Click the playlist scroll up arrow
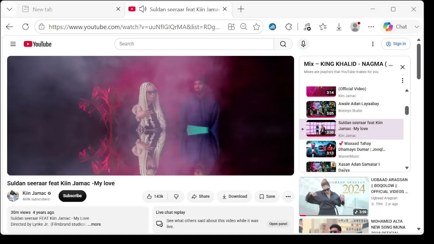 tap(407, 90)
